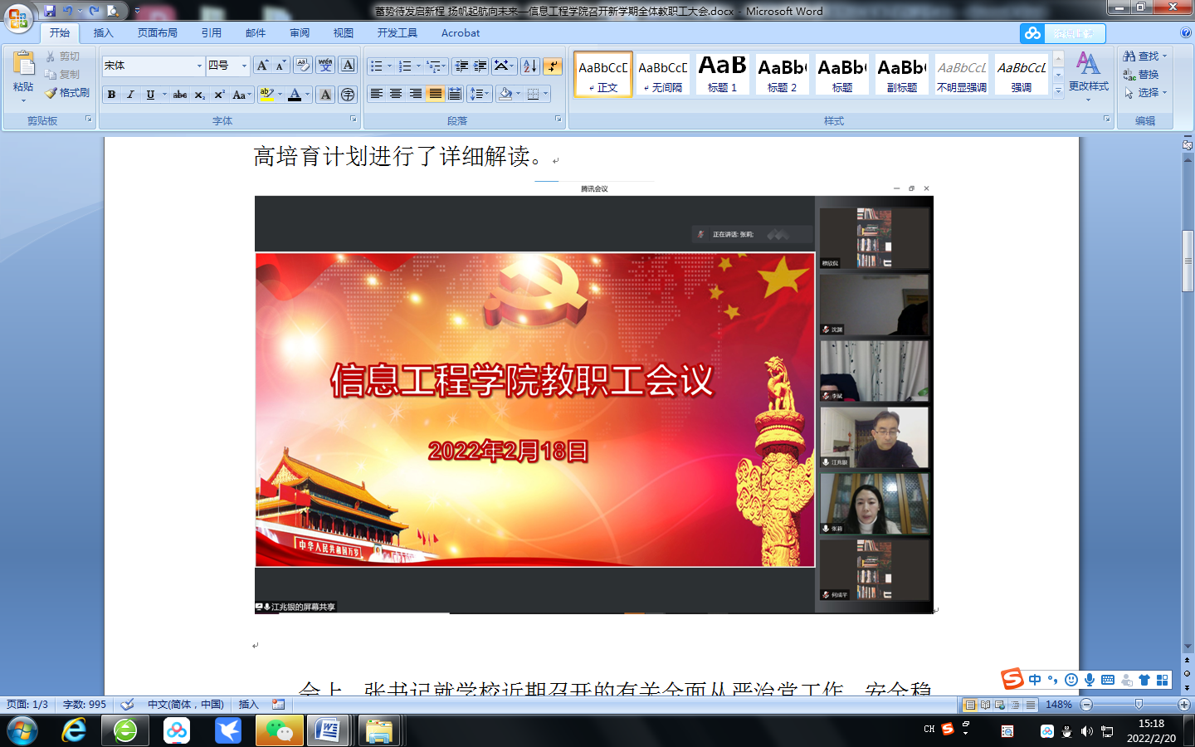Viewport: 1195px width, 747px height.
Task: Click the Grow Font icon
Action: tap(262, 66)
